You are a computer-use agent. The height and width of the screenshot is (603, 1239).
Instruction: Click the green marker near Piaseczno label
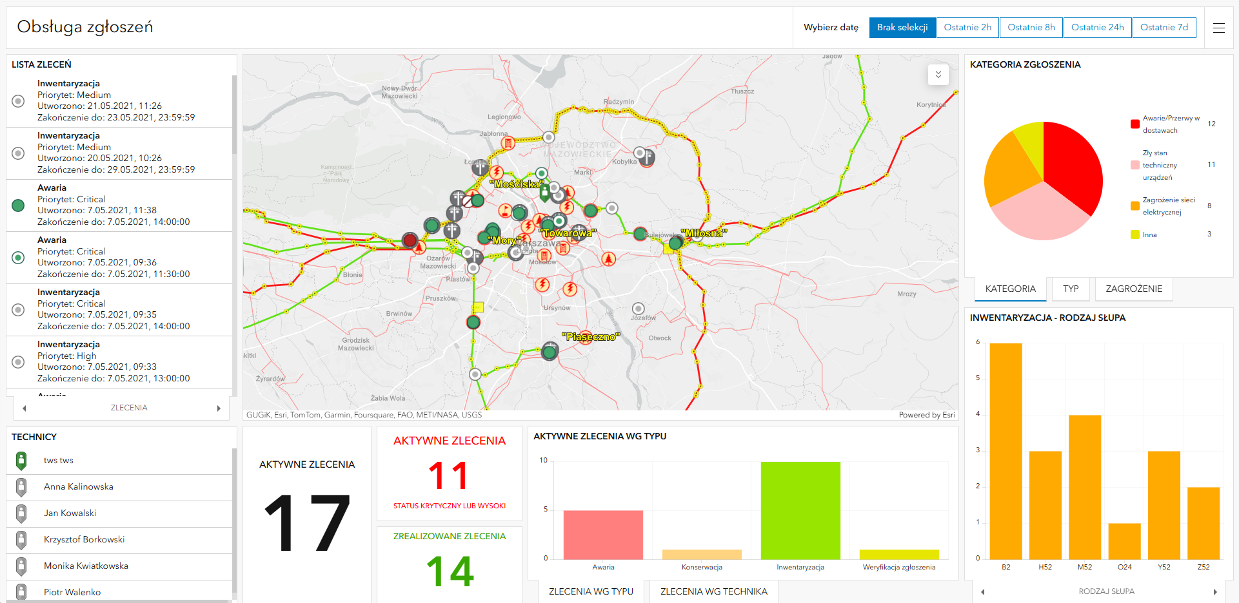pyautogui.click(x=550, y=352)
